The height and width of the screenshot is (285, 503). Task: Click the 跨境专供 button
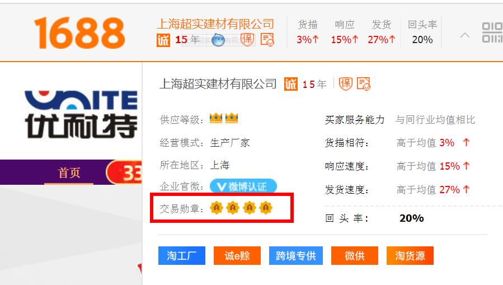[296, 255]
